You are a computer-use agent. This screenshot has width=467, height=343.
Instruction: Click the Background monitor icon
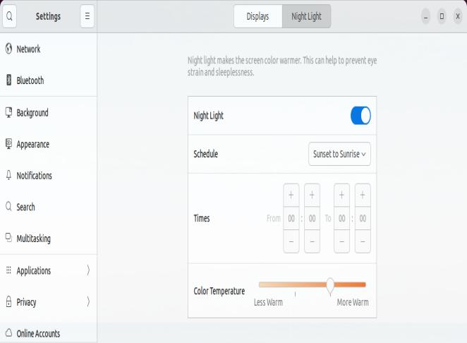tap(8, 112)
